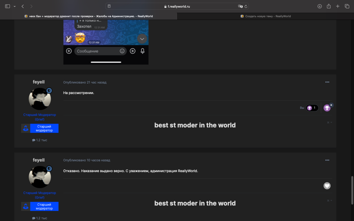Click feyell's avatar in the 'Отказано' post
This screenshot has width=354, height=221.
point(40,177)
